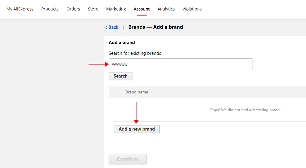
Task: Click the red arrow pointing at the search field
Action: tap(98, 64)
